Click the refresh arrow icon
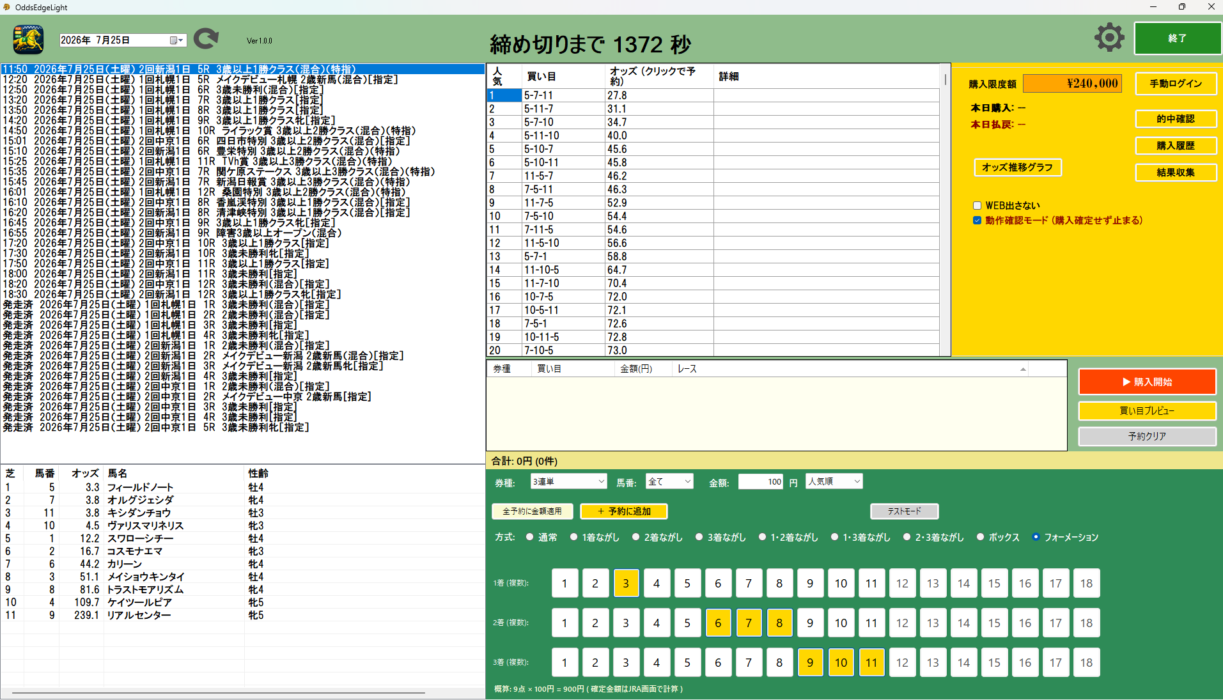The height and width of the screenshot is (700, 1223). (206, 39)
